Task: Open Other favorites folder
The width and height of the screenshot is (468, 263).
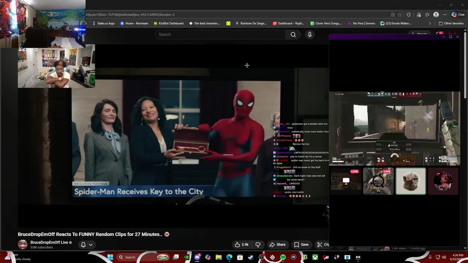Action: coord(451,23)
